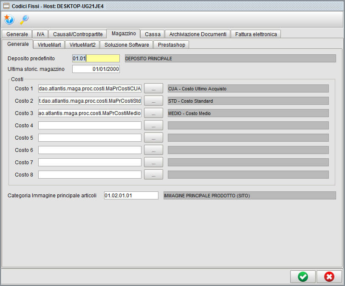This screenshot has width=345, height=286.
Task: Select the Soluzione Software sub-tab
Action: [x=127, y=45]
